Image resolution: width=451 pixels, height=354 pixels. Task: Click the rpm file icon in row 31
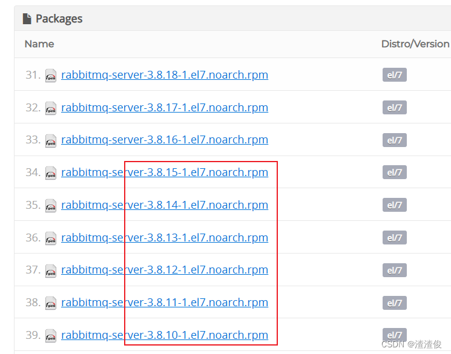click(51, 76)
